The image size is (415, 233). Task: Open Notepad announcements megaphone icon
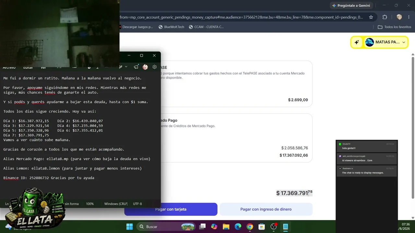point(136,67)
